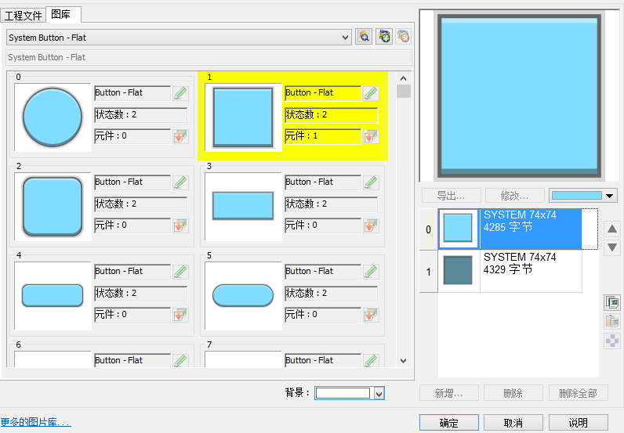The height and width of the screenshot is (433, 624).
Task: Click the copy state image icon
Action: (x=612, y=303)
